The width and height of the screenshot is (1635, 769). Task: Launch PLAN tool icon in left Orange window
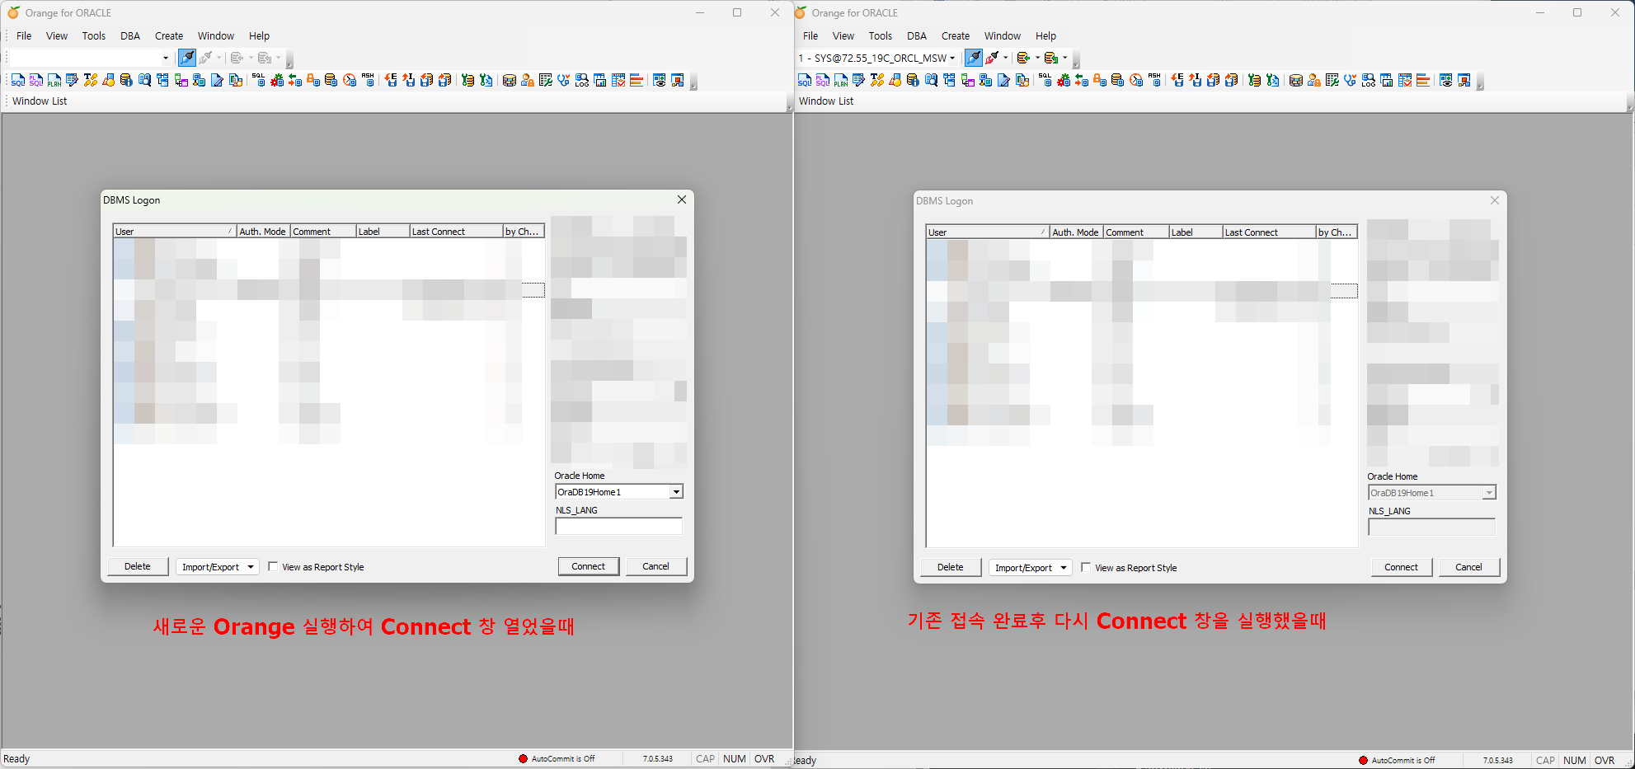[54, 80]
